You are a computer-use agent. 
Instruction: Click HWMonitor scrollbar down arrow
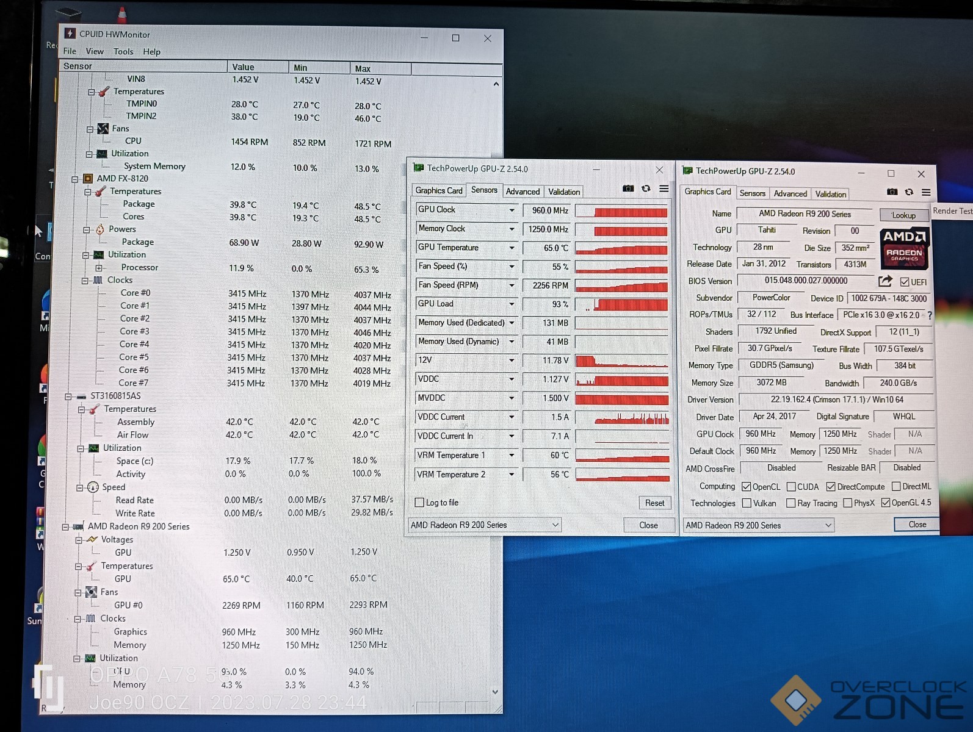pyautogui.click(x=495, y=692)
